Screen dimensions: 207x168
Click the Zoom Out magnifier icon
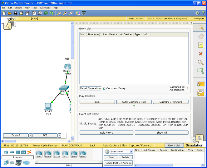pyautogui.click(x=71, y=13)
